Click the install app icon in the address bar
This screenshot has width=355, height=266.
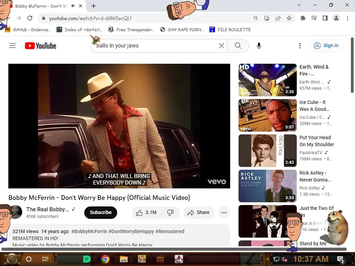tap(267, 18)
